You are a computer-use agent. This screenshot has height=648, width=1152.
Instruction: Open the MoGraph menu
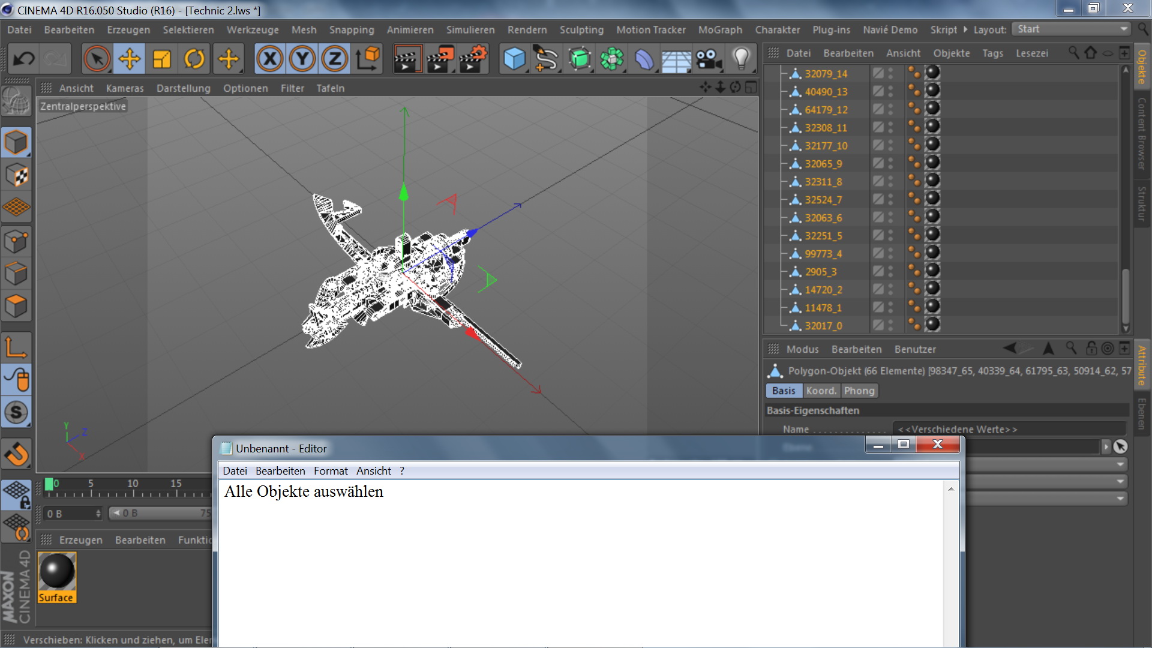pos(720,29)
